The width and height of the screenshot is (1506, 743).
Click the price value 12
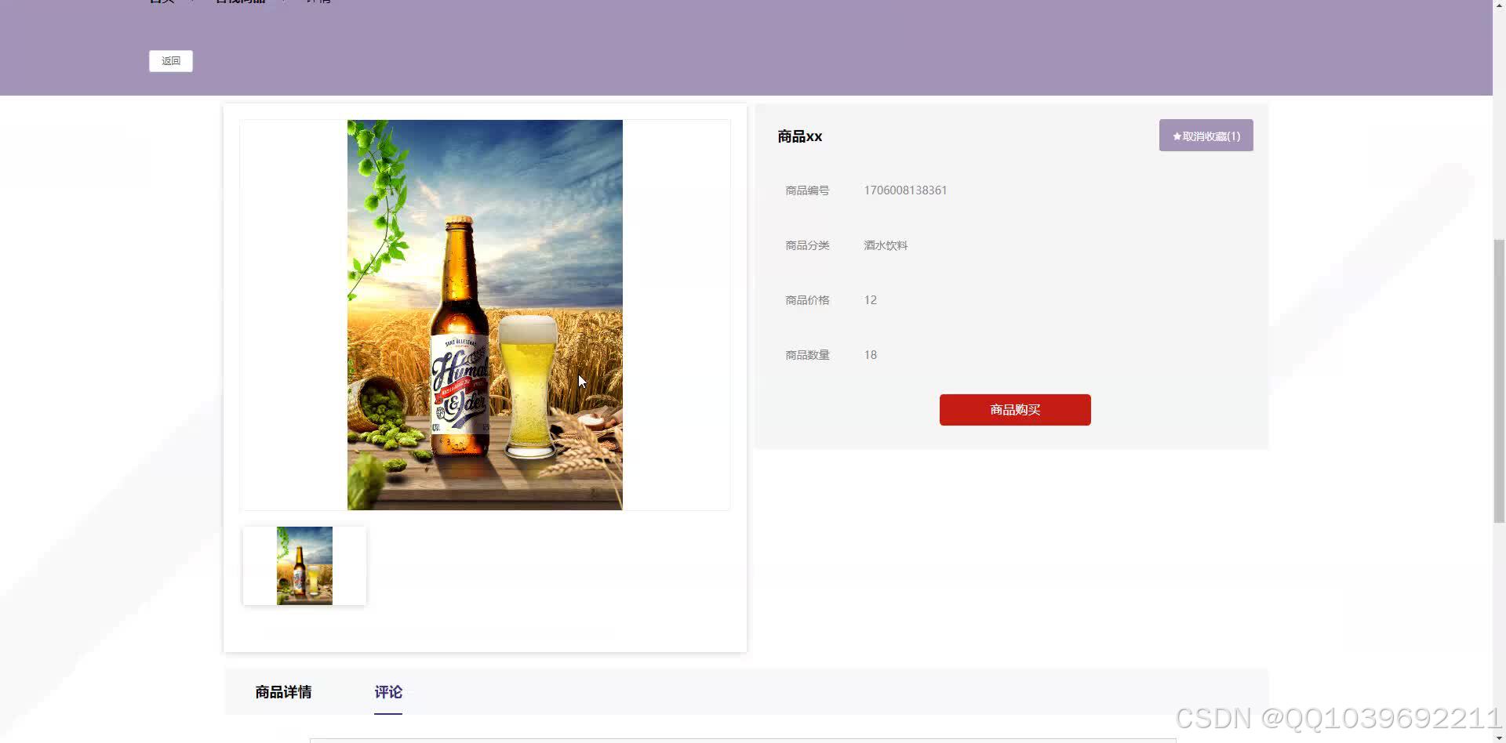point(871,300)
